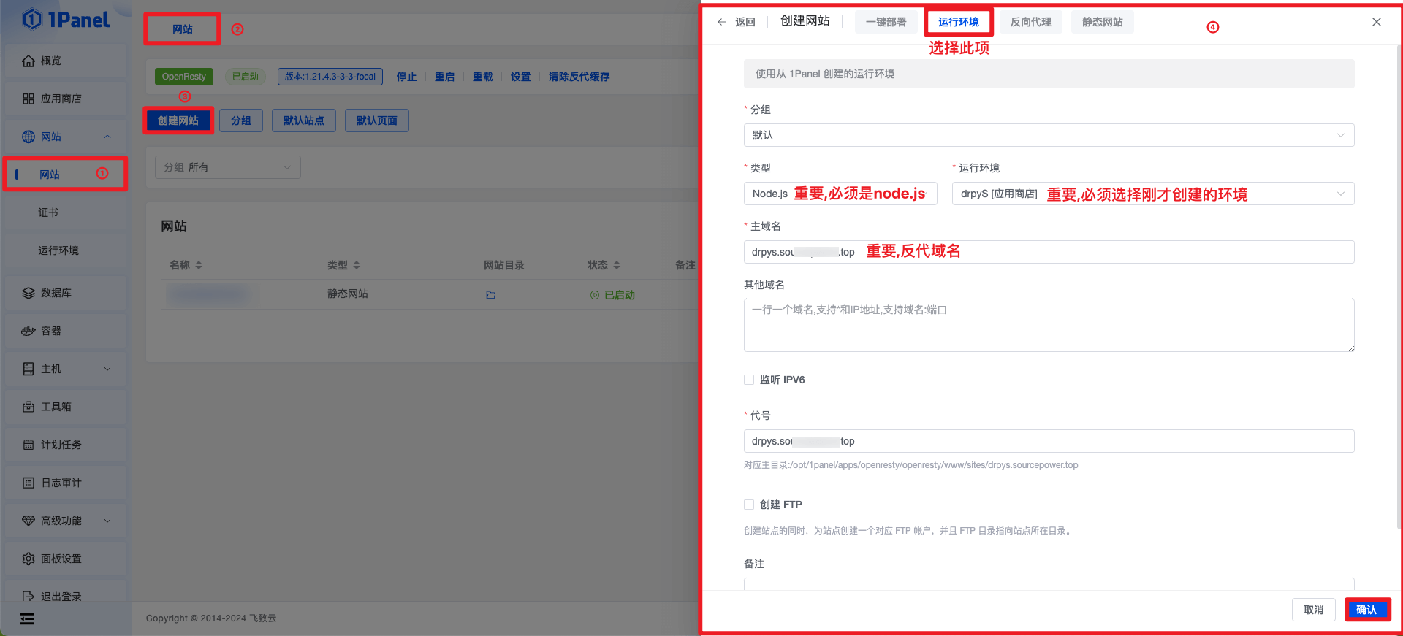This screenshot has width=1403, height=636.
Task: Switch to the 反向代理 tab
Action: pos(1030,22)
